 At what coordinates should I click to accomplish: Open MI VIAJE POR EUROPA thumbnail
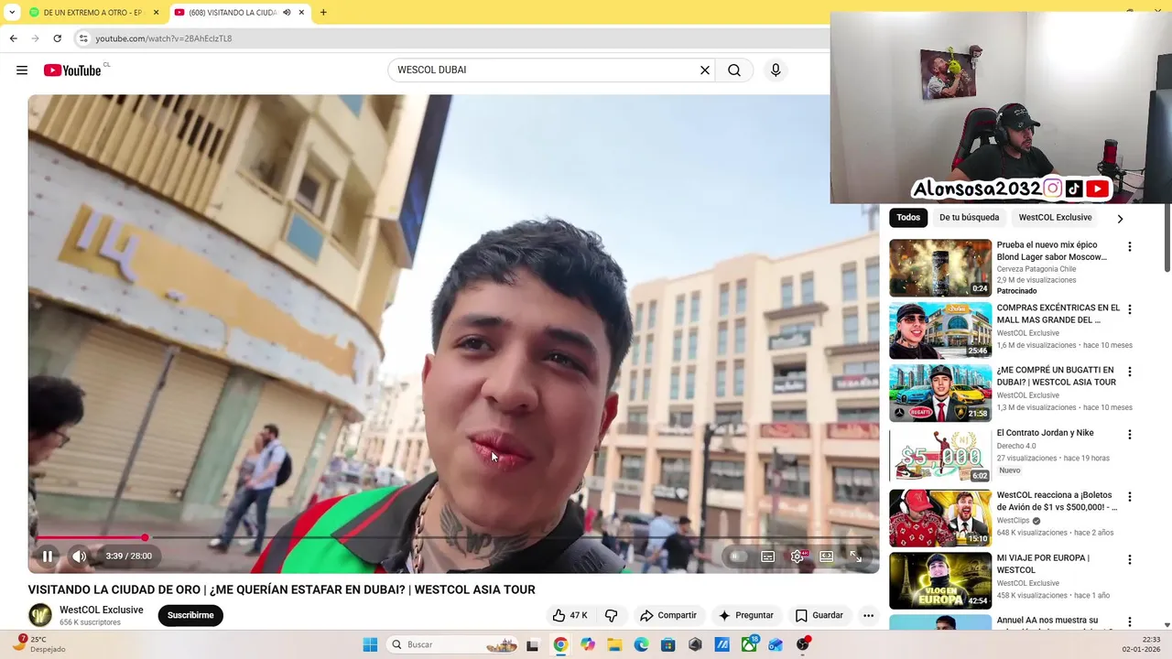(x=940, y=580)
